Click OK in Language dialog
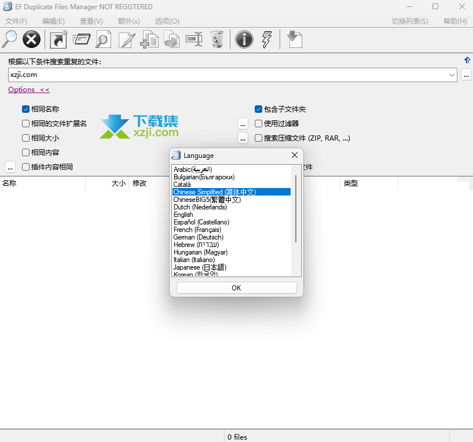 [x=236, y=288]
